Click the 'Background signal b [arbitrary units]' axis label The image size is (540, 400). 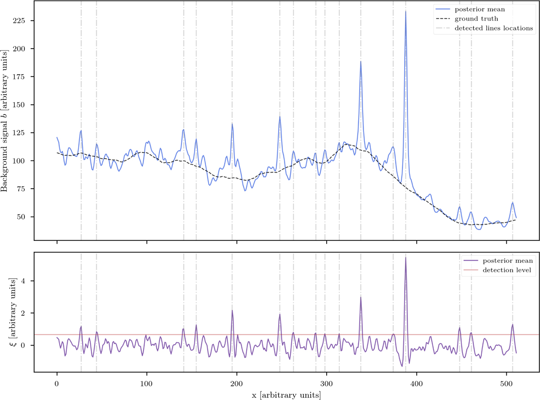[5, 120]
